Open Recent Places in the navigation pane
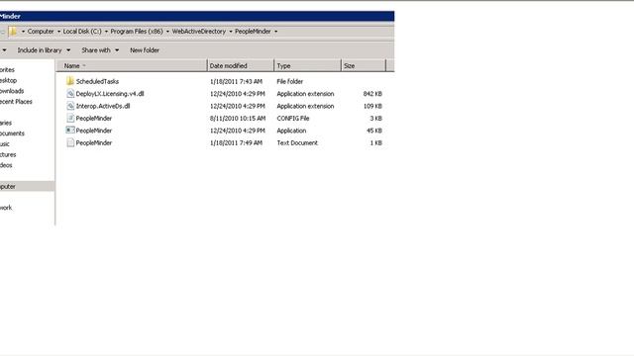 pyautogui.click(x=16, y=102)
